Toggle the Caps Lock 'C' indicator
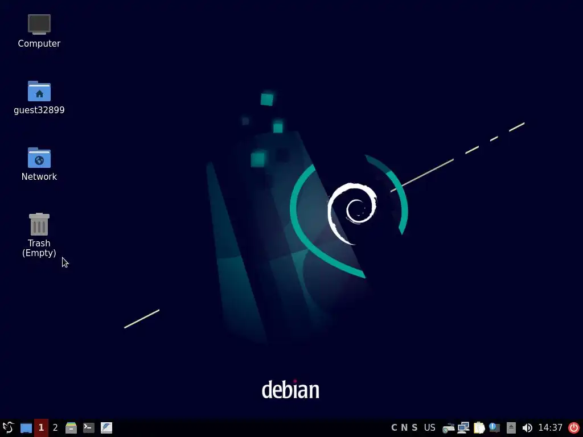583x437 pixels. 394,428
